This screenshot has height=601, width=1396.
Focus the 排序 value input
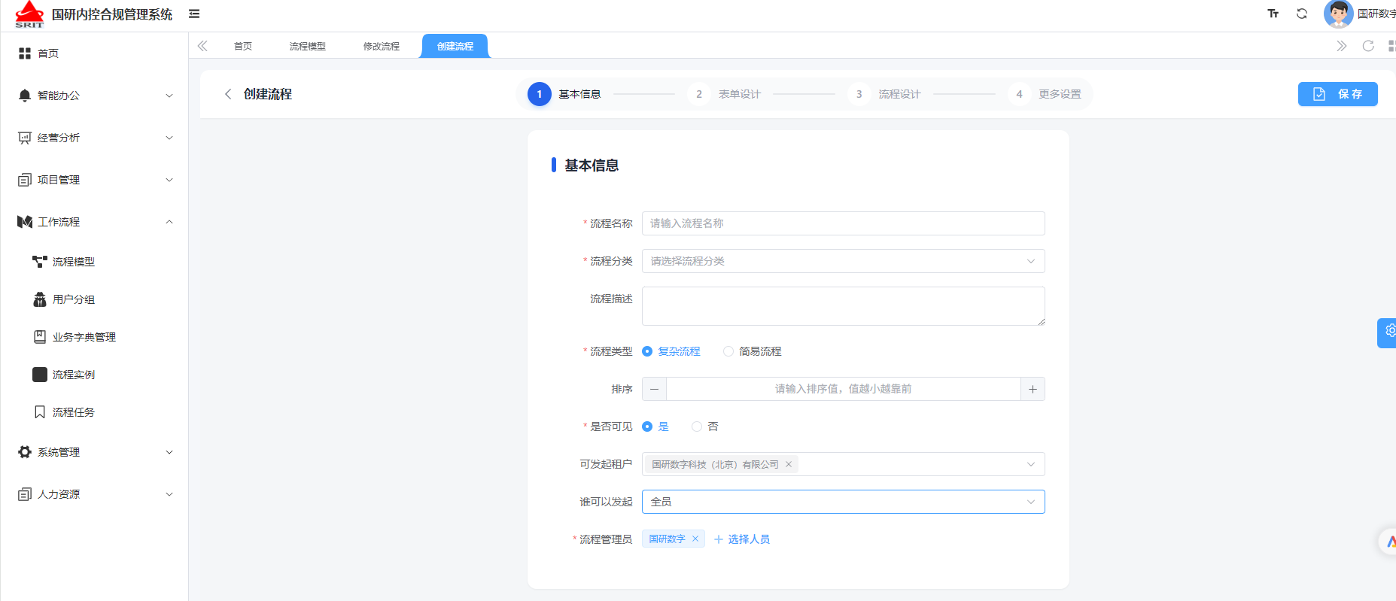coord(843,389)
